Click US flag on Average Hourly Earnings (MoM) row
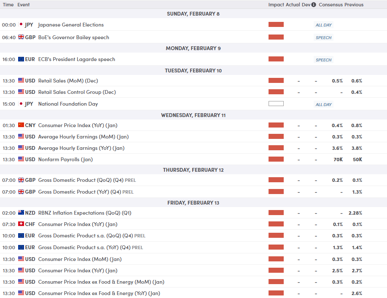The width and height of the screenshot is (387, 298). pos(21,136)
